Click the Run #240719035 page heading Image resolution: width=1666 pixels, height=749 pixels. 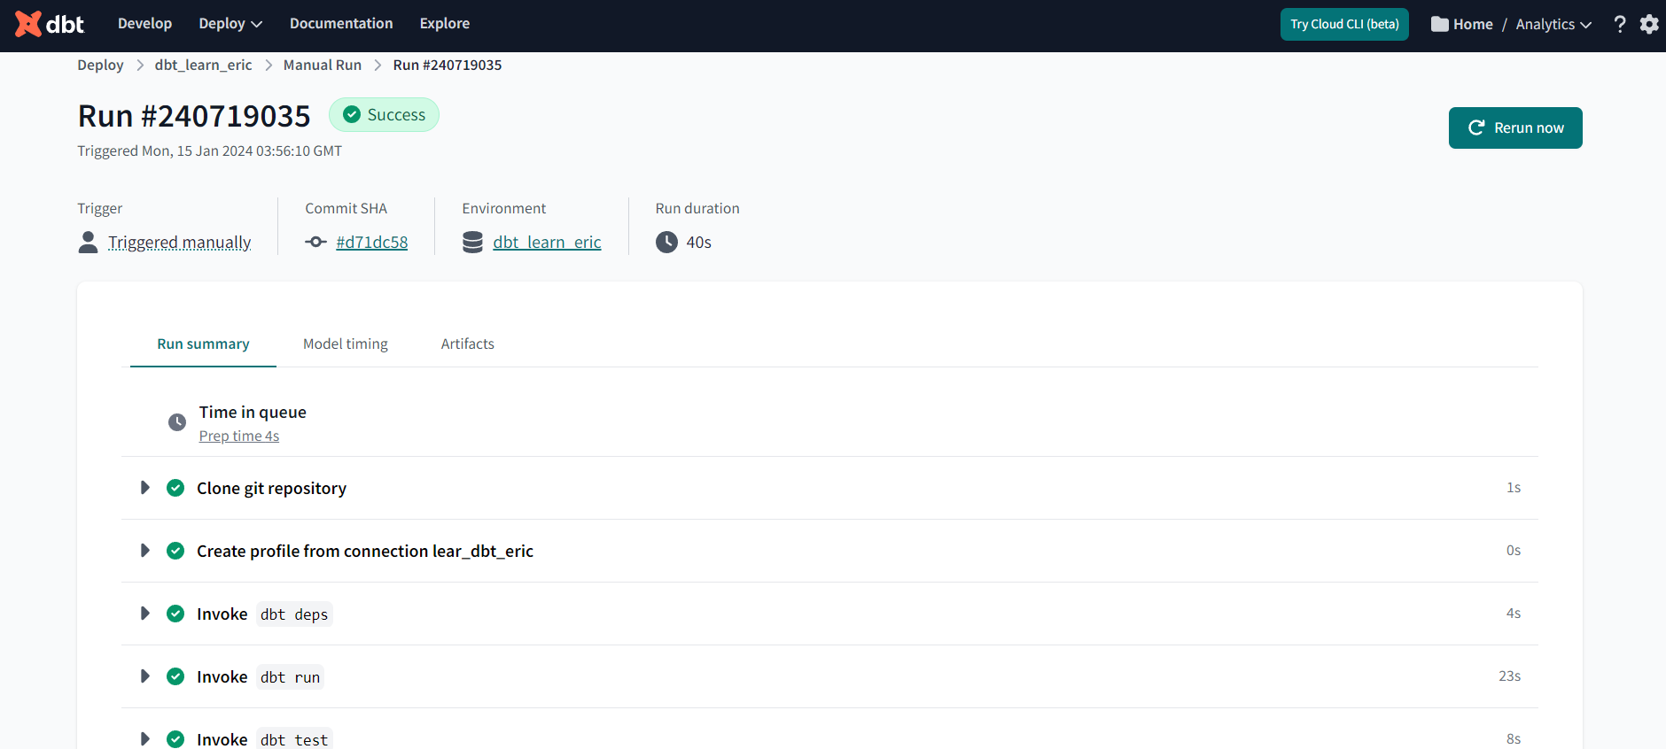(x=194, y=116)
